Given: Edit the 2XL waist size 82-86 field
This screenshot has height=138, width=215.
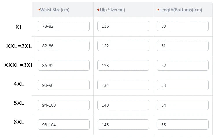Looking at the screenshot, I should tap(64, 46).
